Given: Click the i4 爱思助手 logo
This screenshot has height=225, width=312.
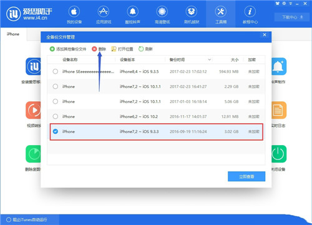Looking at the screenshot, I should point(29,14).
